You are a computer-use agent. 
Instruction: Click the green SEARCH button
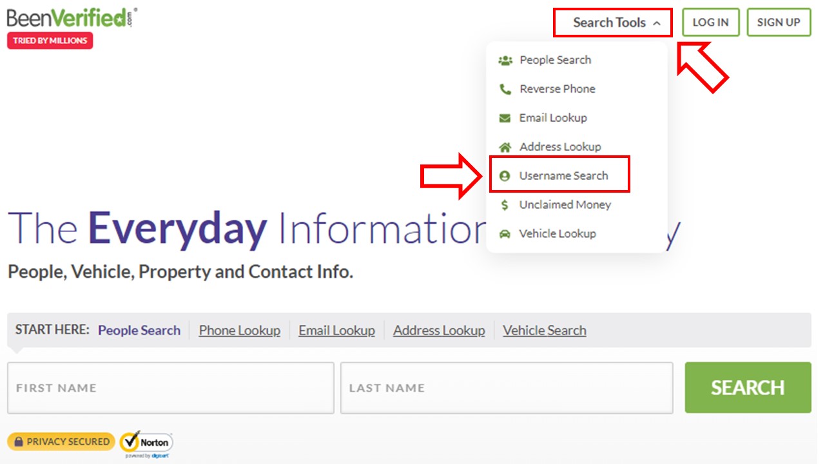(748, 387)
